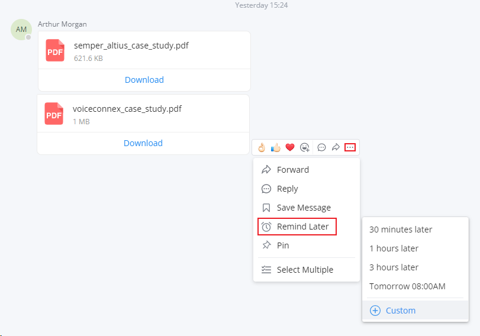React with the thumbs up emoji

tap(275, 147)
